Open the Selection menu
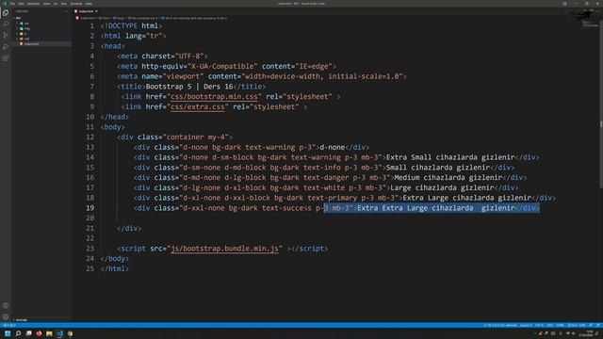The image size is (603, 339). pos(34,4)
